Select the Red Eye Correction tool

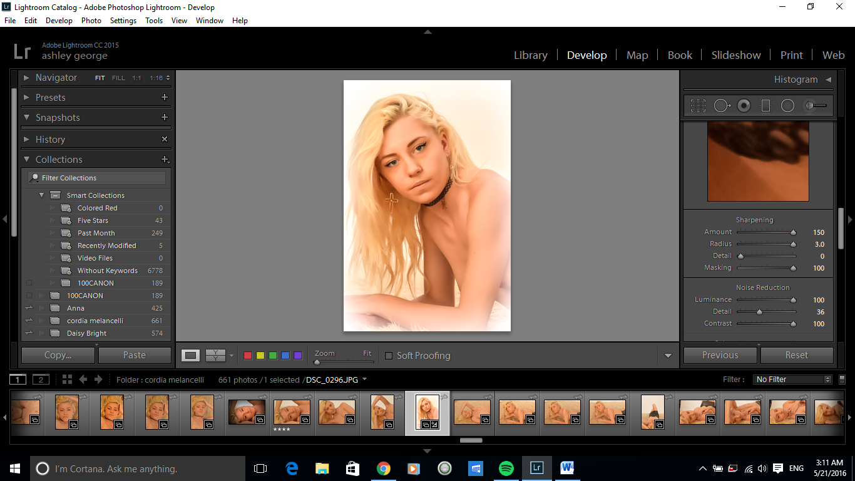pyautogui.click(x=744, y=106)
